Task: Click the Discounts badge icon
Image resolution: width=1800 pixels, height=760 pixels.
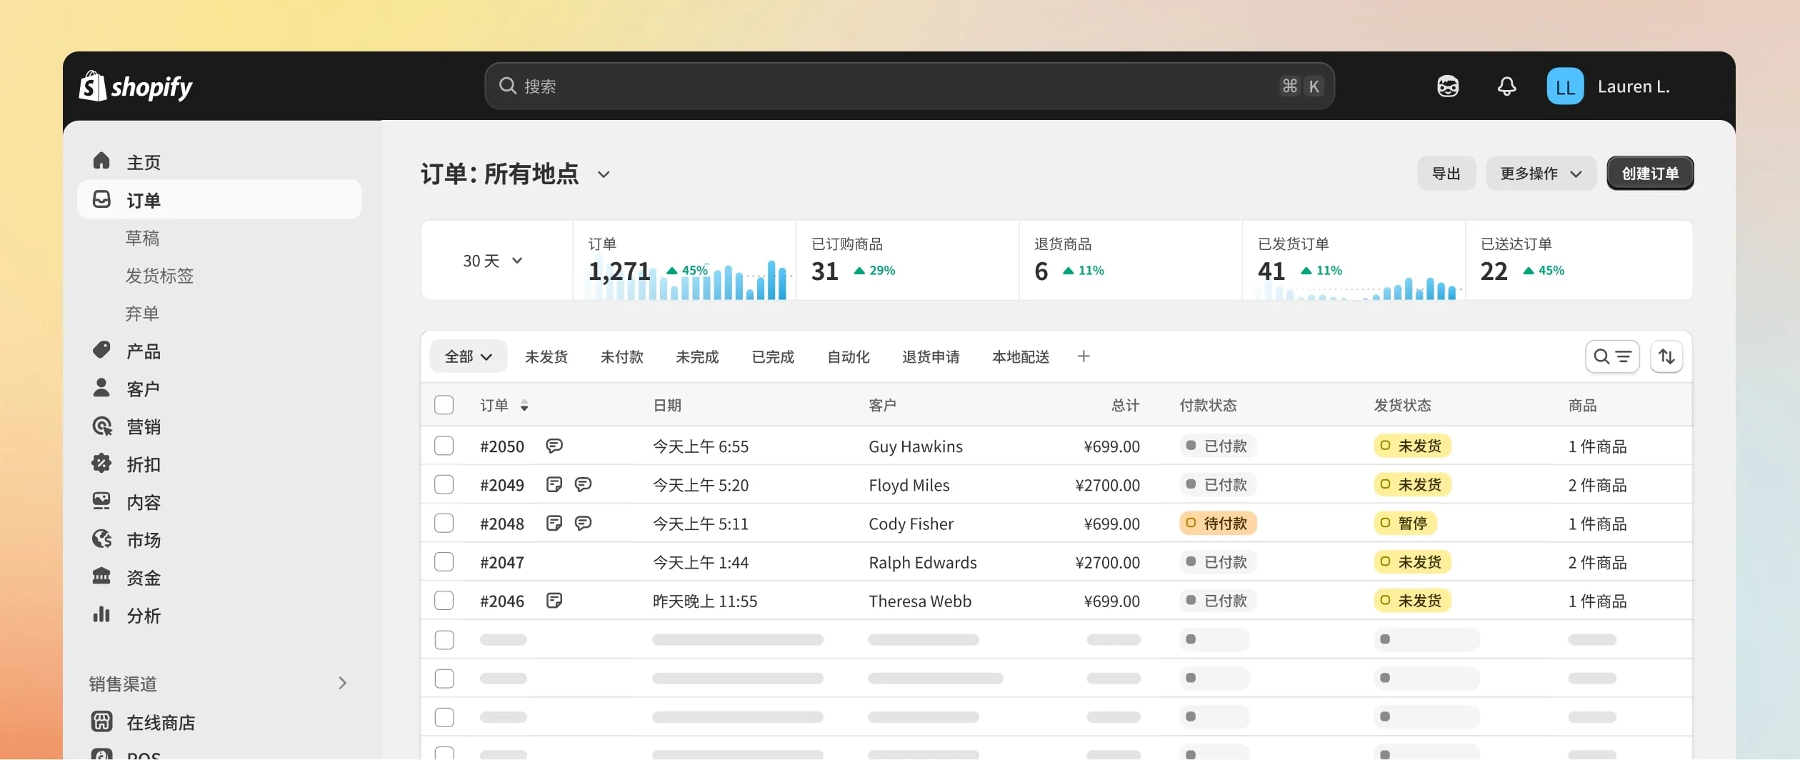Action: tap(101, 464)
